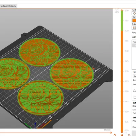136x136 pixels.
Task: Toggle the padlock icon in the manipulation panel
Action: (x=134, y=91)
